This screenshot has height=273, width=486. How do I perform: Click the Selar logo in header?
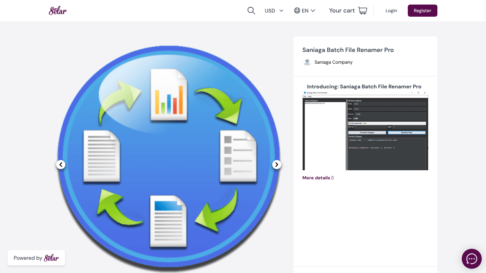pos(58,11)
